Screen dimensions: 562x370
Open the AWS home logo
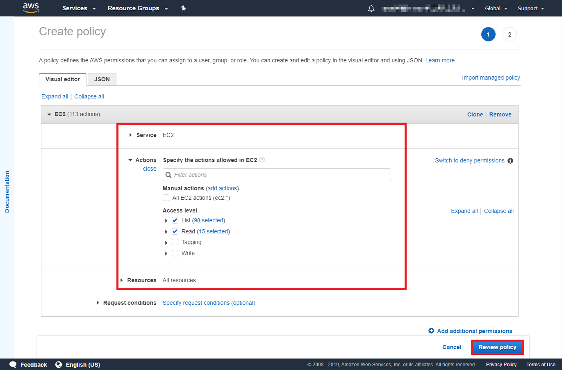(31, 8)
